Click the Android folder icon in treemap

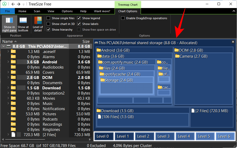click(x=99, y=50)
